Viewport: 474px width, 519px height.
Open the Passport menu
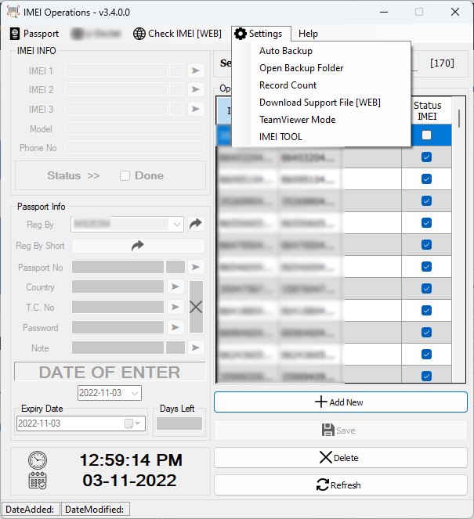tap(34, 34)
